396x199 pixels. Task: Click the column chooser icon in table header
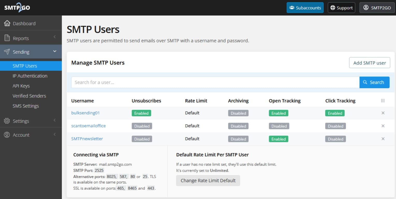point(383,101)
